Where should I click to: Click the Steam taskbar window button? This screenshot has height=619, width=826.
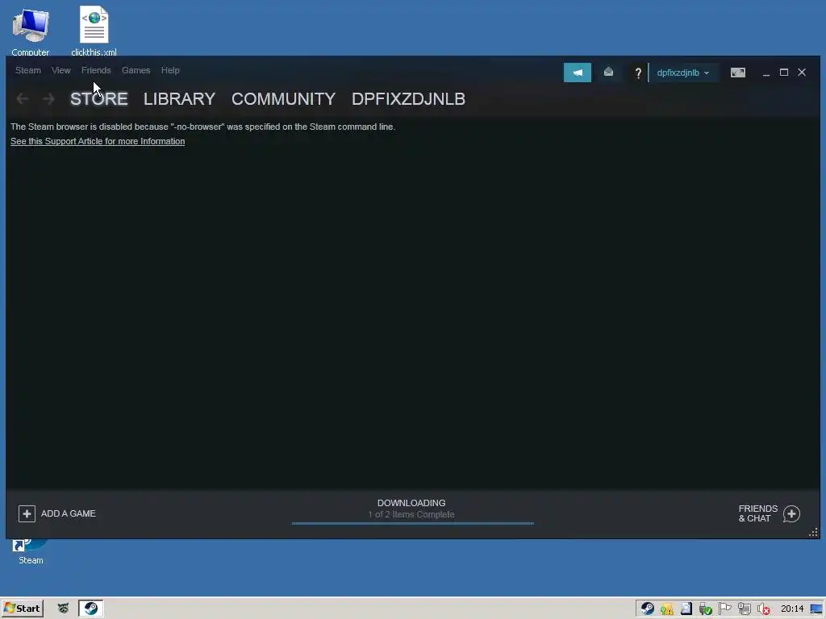click(91, 609)
